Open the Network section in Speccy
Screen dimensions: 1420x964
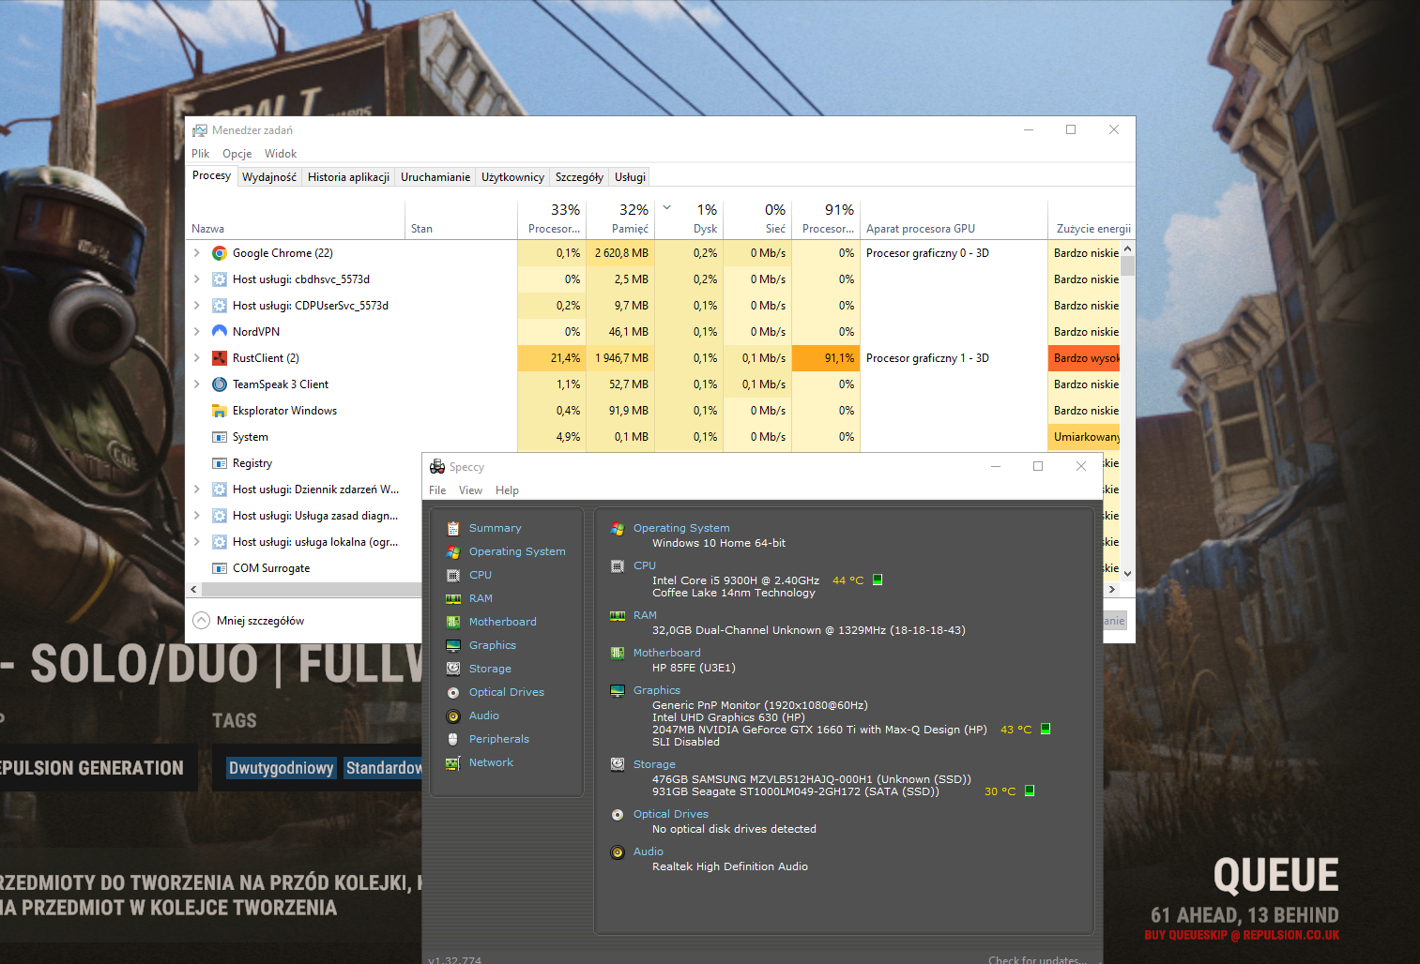point(490,761)
